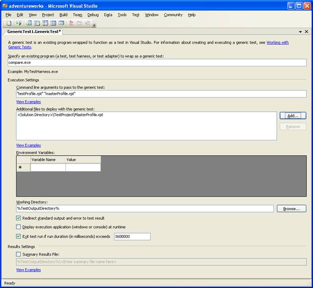Screen dimensions: 313x288
Task: Open the File menu
Action: [x=9, y=15]
